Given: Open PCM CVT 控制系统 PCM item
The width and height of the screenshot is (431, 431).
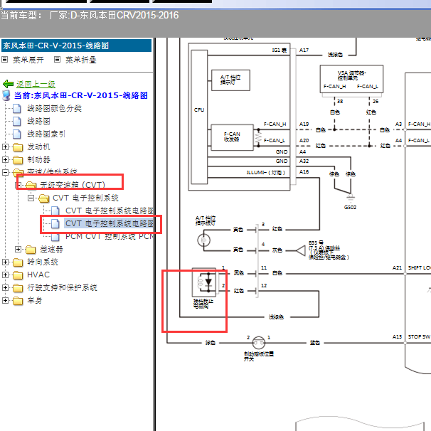Looking at the screenshot, I should point(109,236).
